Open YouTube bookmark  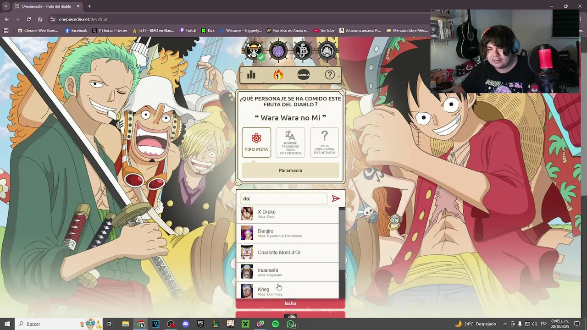tap(324, 31)
